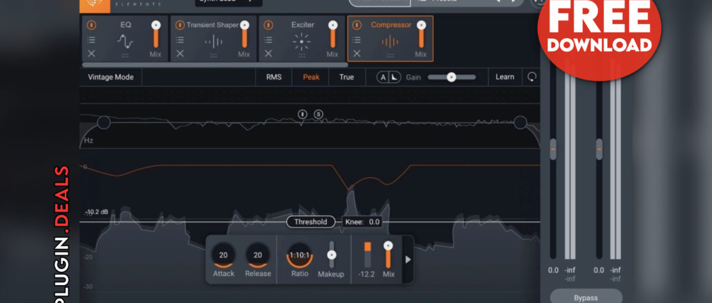Open the EQ module preset list

[91, 40]
